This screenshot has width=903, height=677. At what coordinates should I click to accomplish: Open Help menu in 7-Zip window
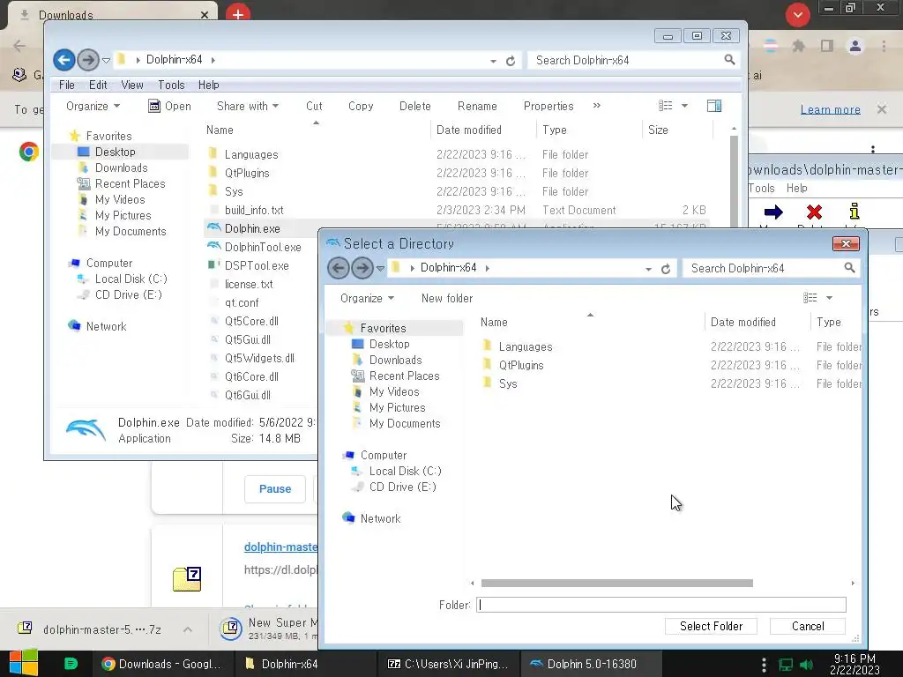(796, 189)
